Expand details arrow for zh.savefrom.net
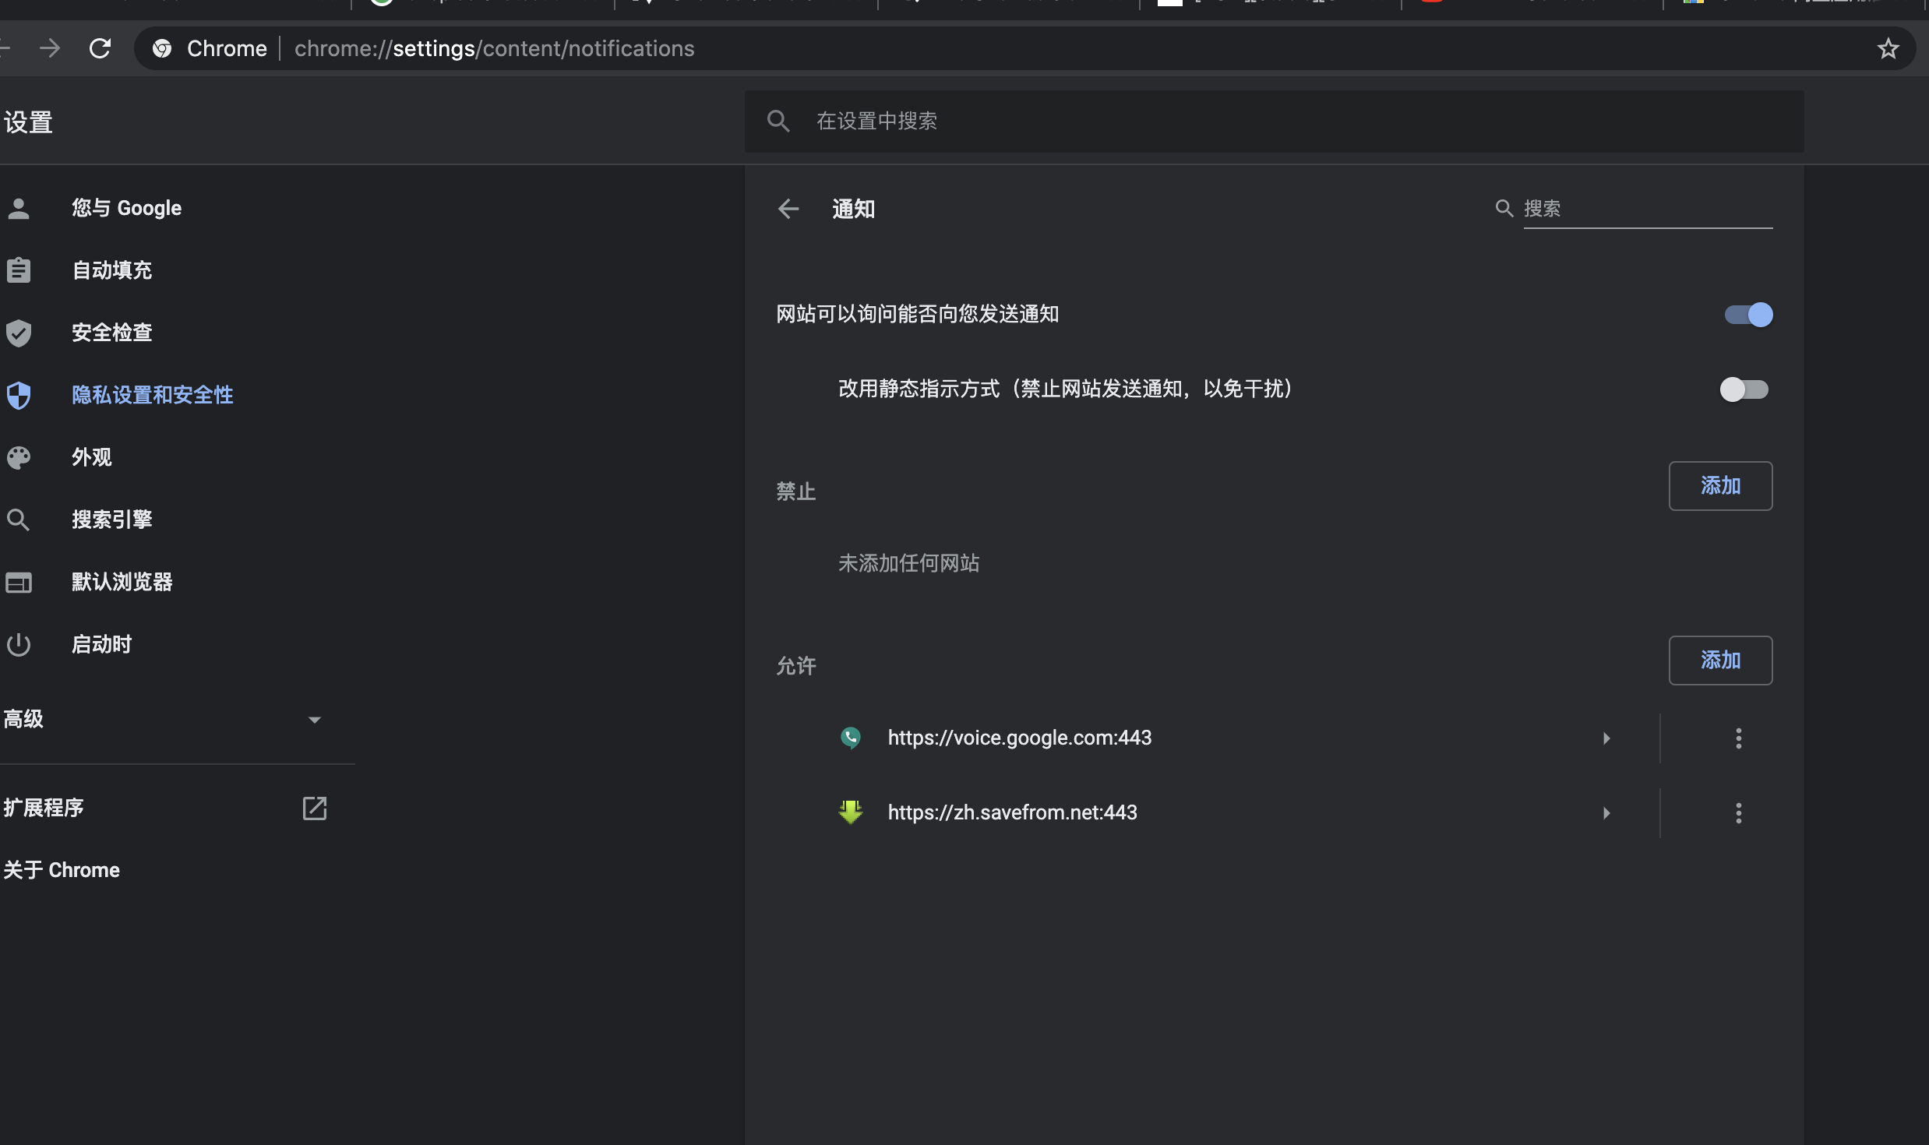 point(1606,813)
